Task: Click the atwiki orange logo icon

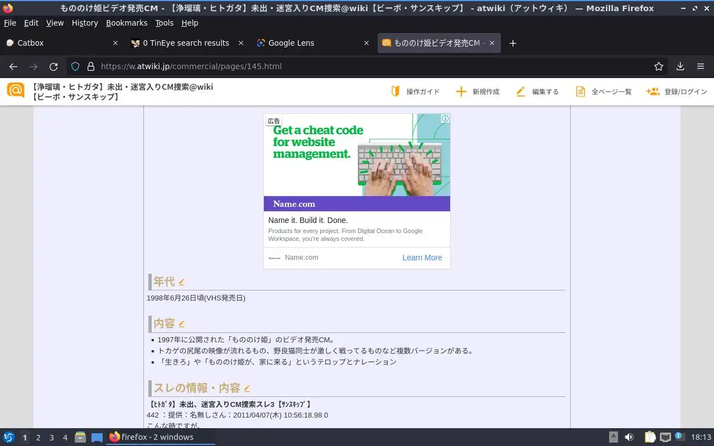Action: pyautogui.click(x=16, y=91)
